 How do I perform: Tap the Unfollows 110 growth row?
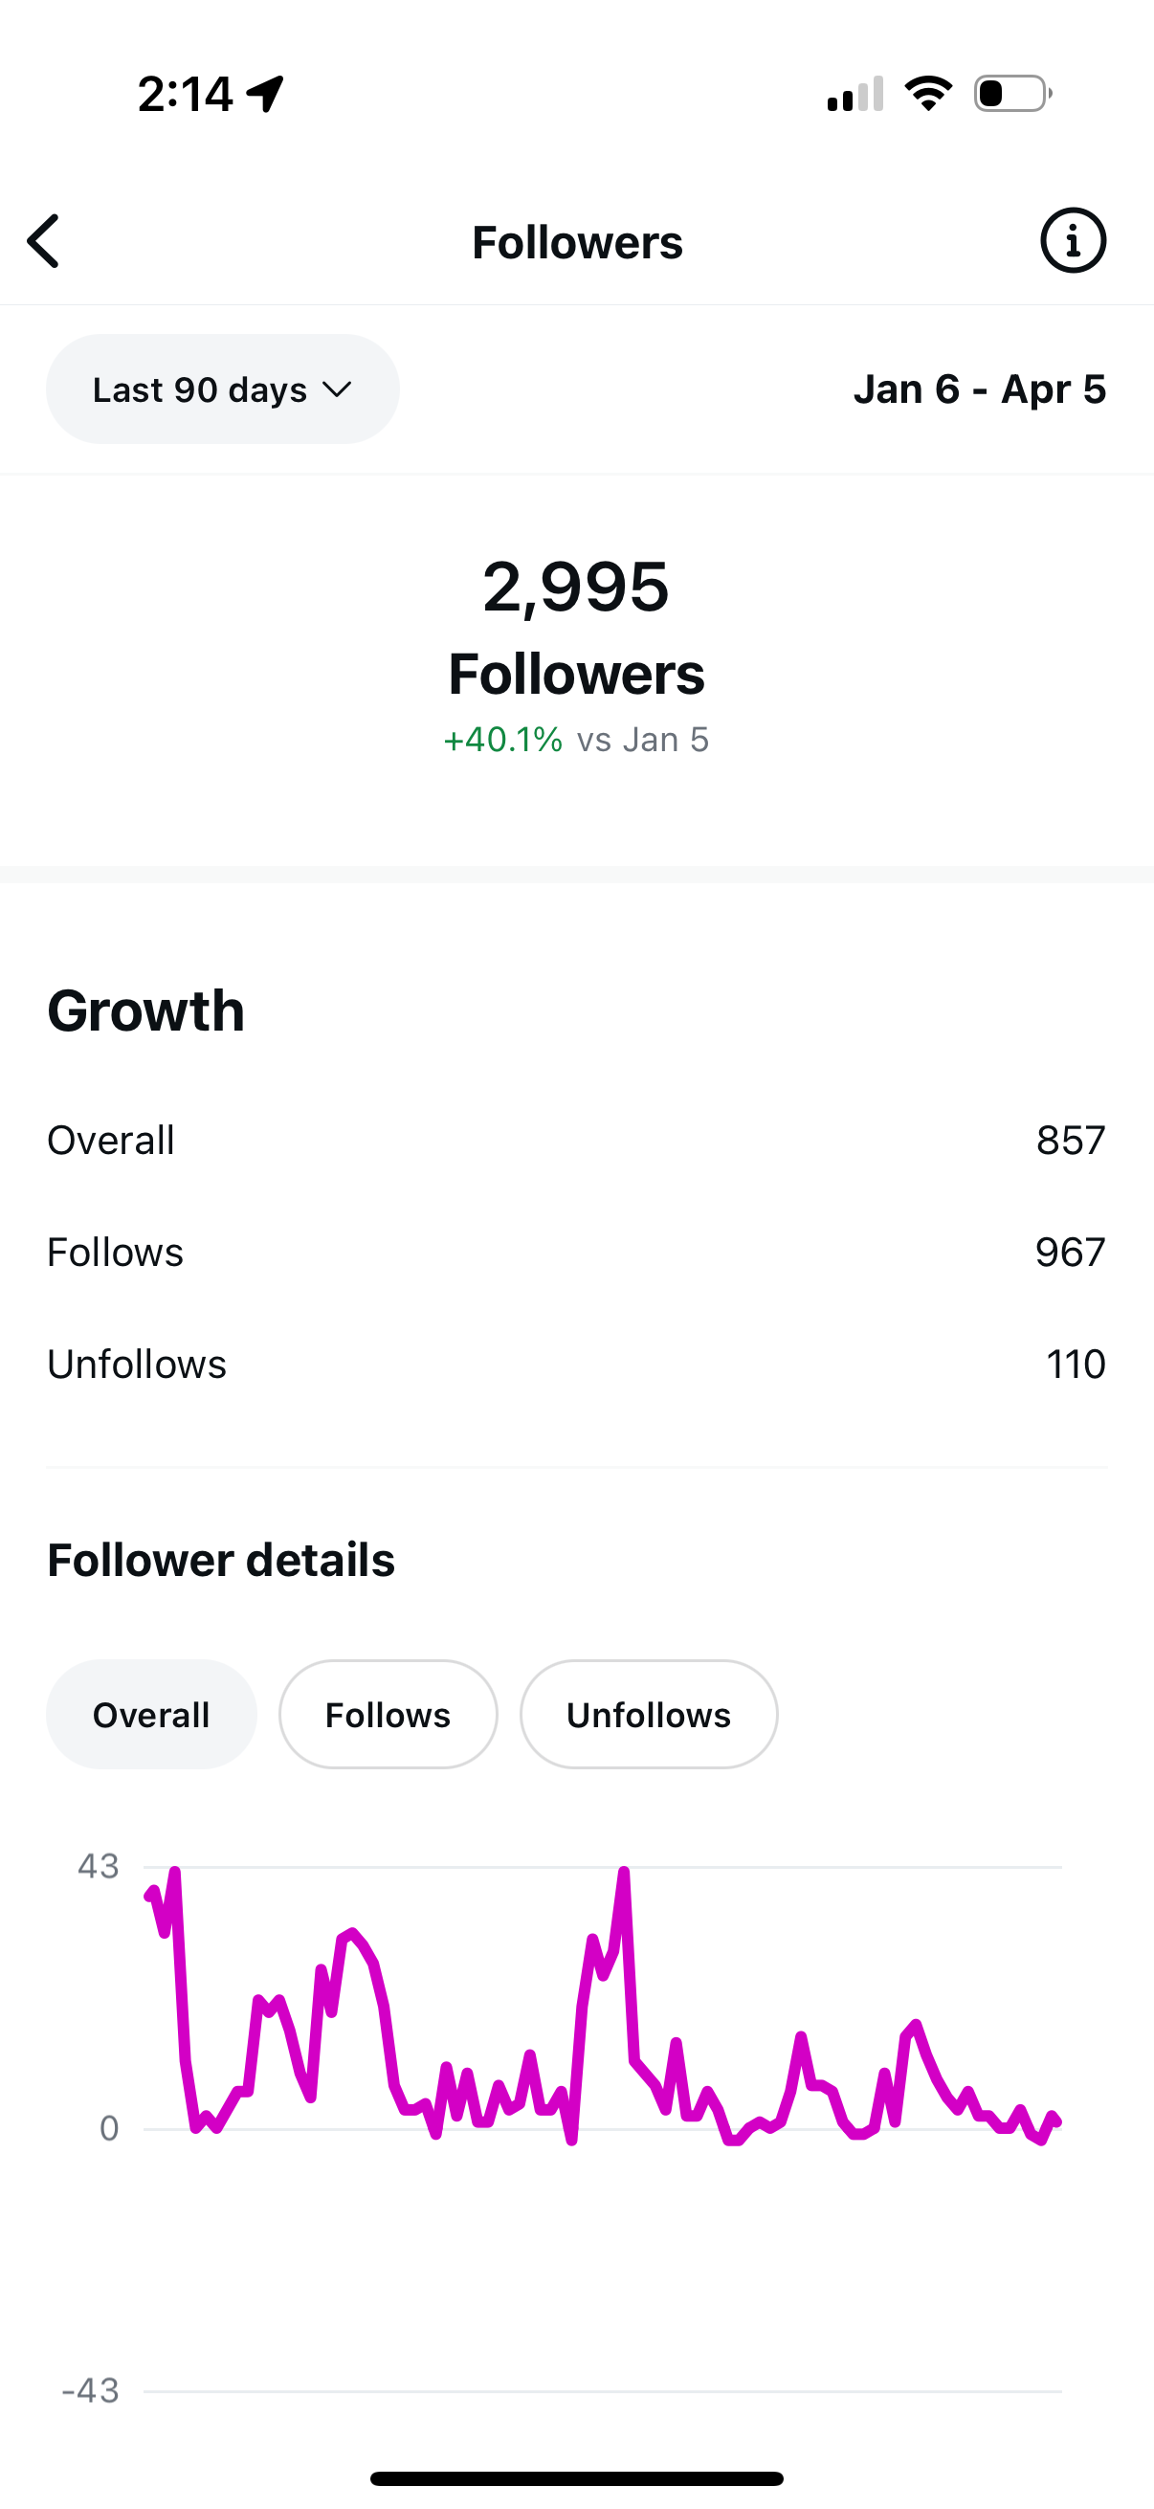[x=576, y=1365]
